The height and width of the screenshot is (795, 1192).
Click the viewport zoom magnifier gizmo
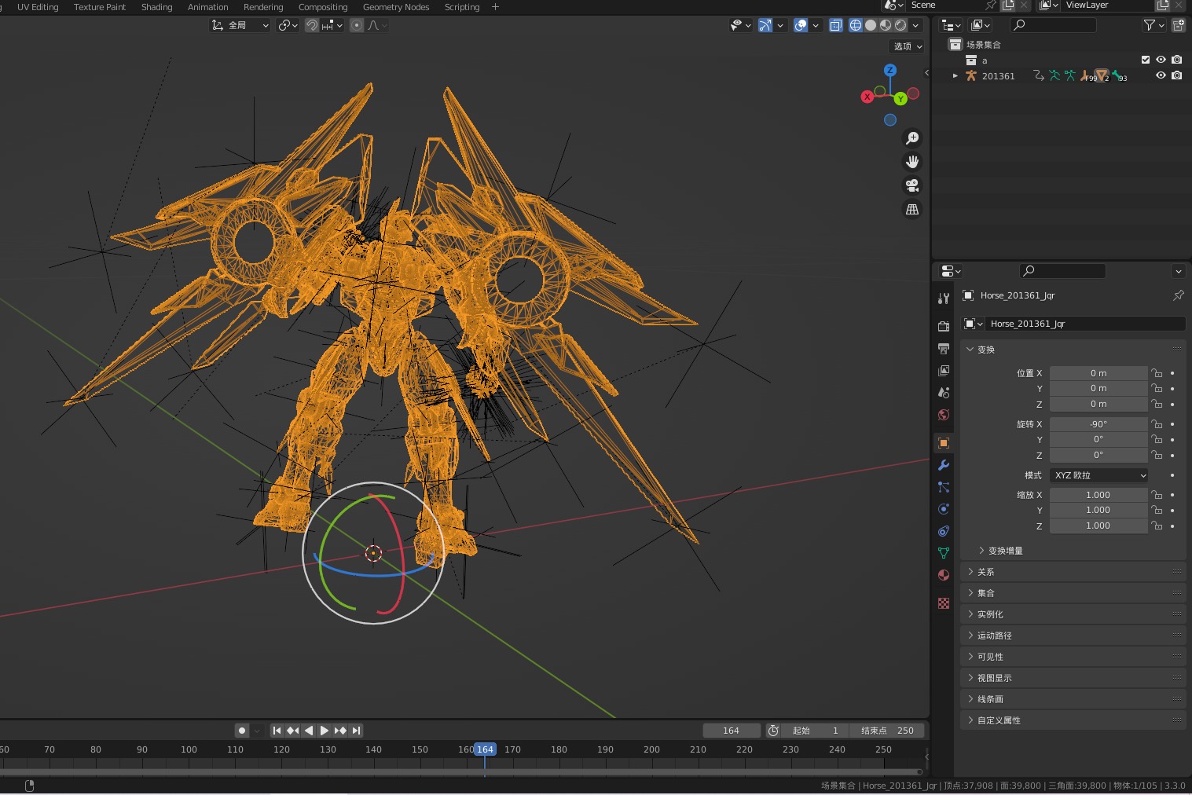(912, 138)
